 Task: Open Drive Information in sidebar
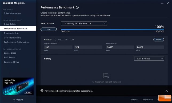12,13
